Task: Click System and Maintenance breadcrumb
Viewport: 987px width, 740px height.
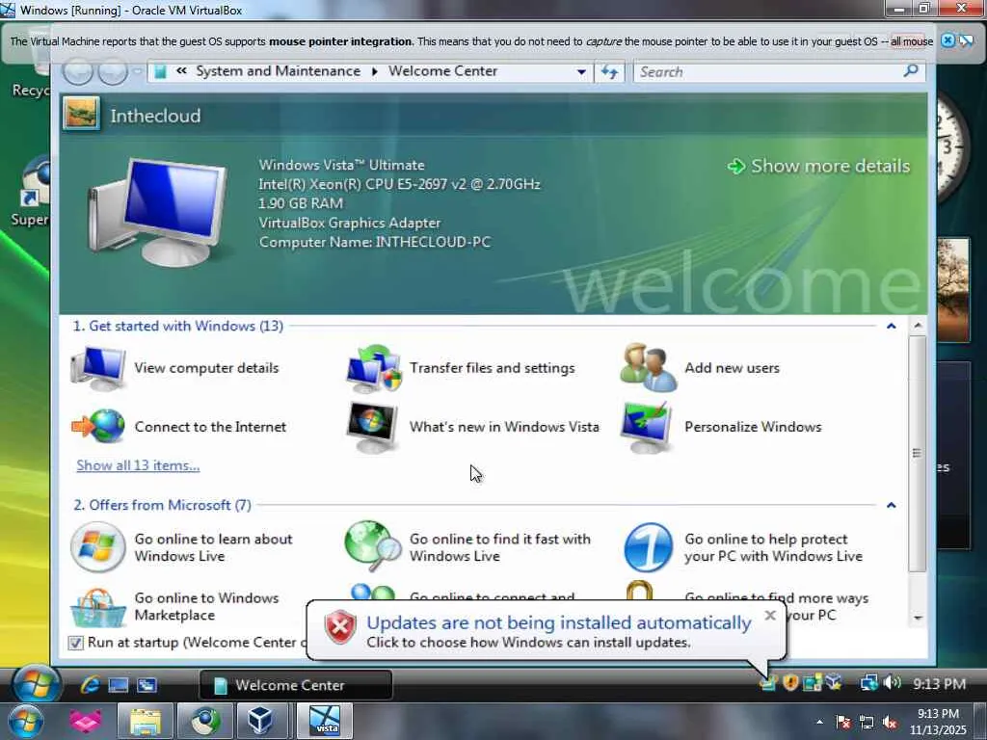Action: [279, 71]
